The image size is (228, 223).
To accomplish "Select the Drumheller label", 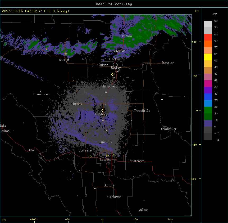I will tap(169, 129).
